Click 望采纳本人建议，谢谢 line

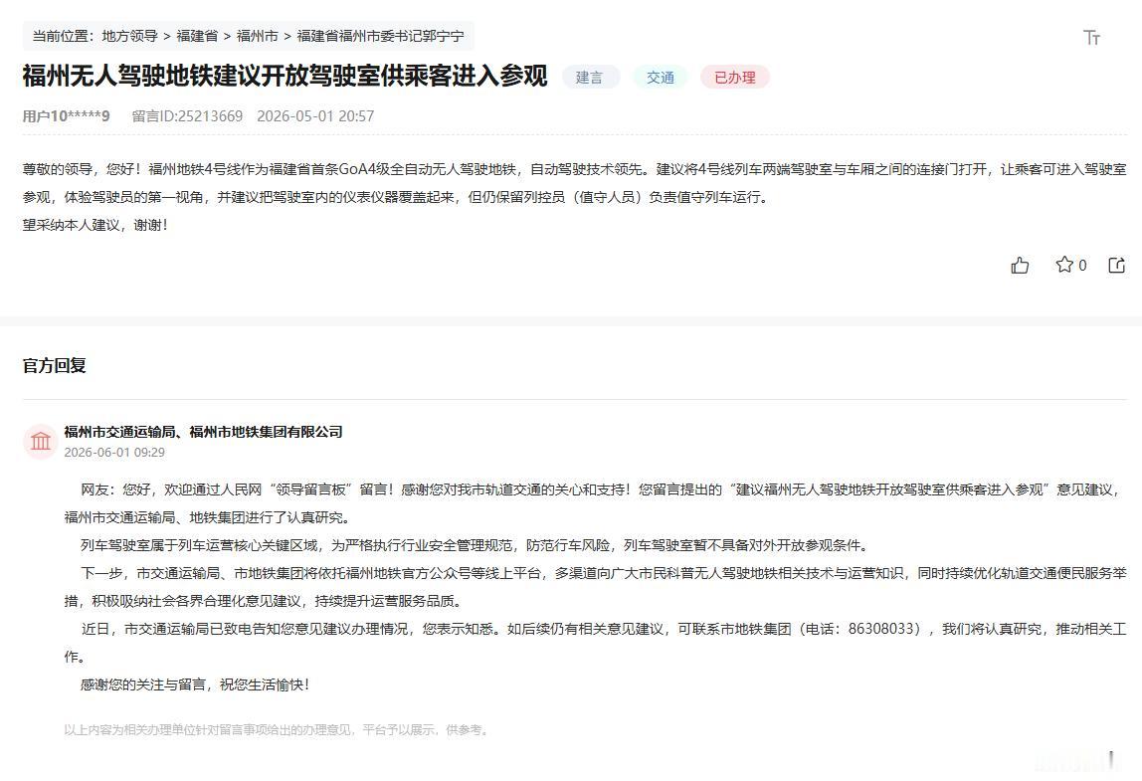pyautogui.click(x=95, y=225)
